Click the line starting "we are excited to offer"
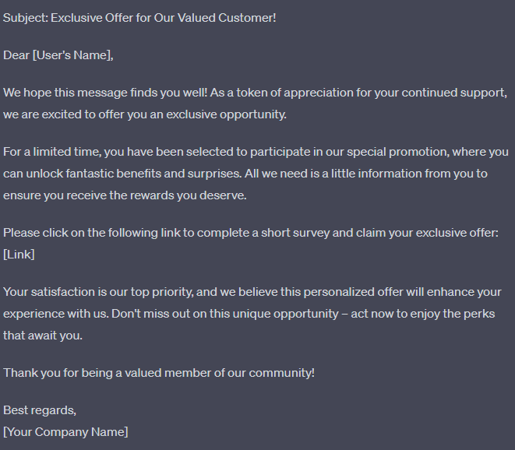Screen dimensions: 515x450 [x=145, y=114]
